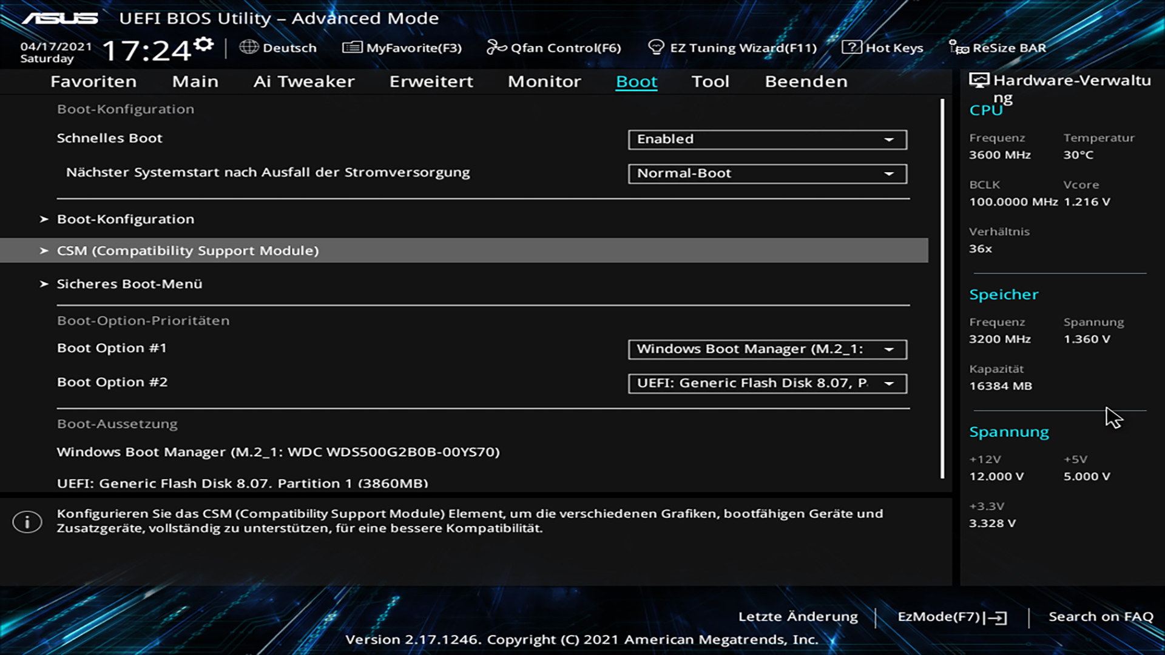Open the Boot Option #1 dropdown
Image resolution: width=1165 pixels, height=655 pixels.
click(x=767, y=349)
